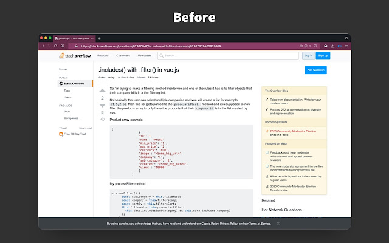
Task: Open the Cookie Policy link
Action: (x=210, y=224)
